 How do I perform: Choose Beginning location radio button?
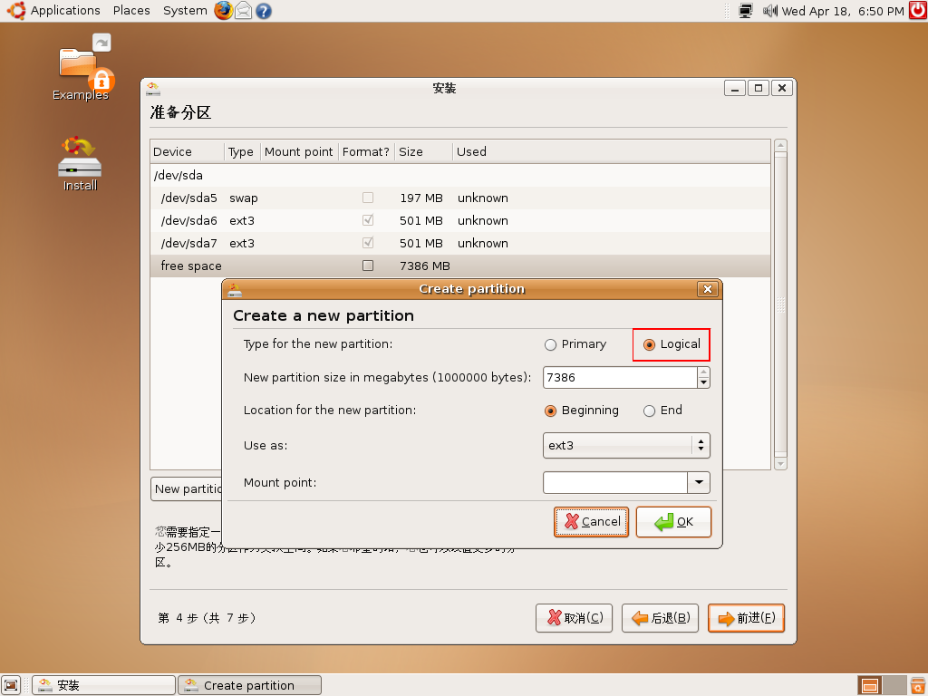point(550,411)
